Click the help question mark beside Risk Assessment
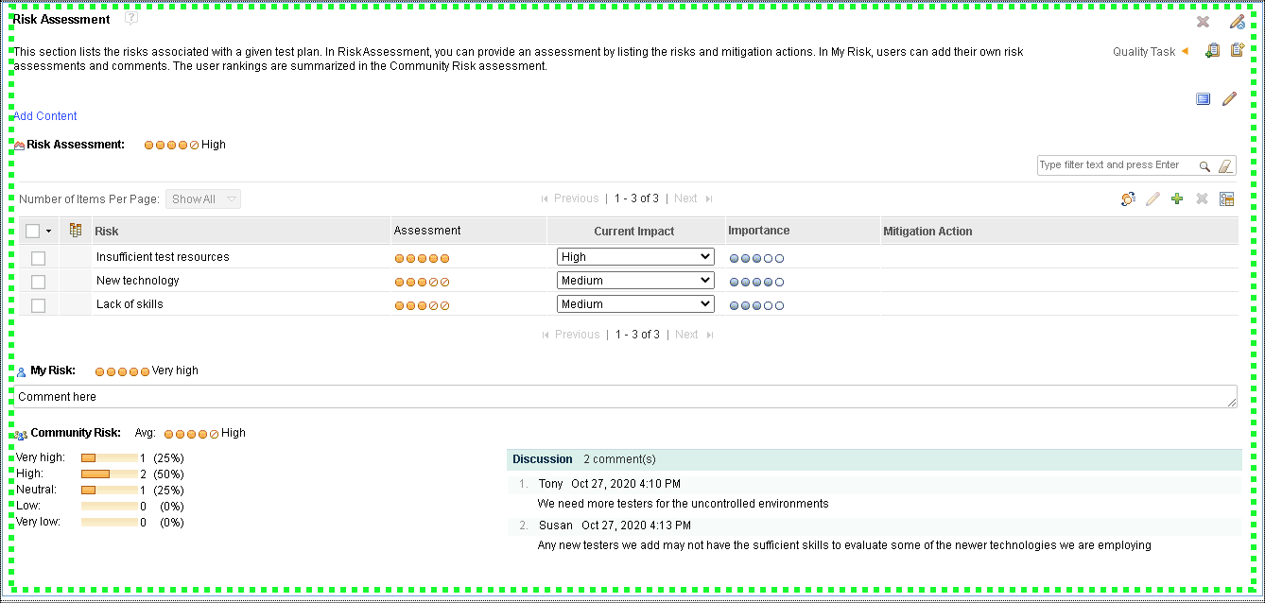 [x=131, y=19]
